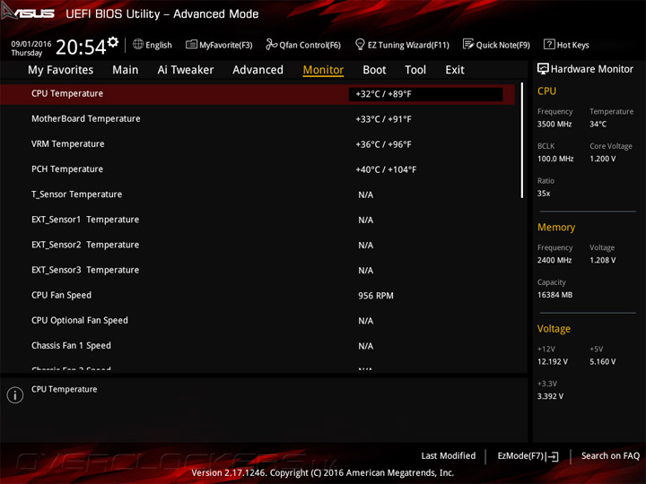This screenshot has height=484, width=646.
Task: Click the Qfan Control fan icon
Action: 272,44
